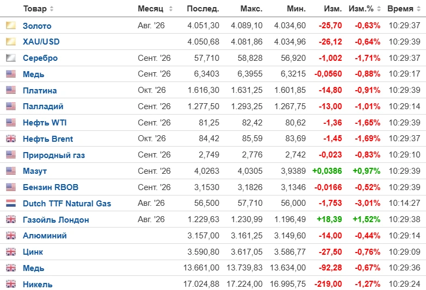Screen dimensions: 426x290
Task: Click the Послед. column header
Action: [x=203, y=9]
